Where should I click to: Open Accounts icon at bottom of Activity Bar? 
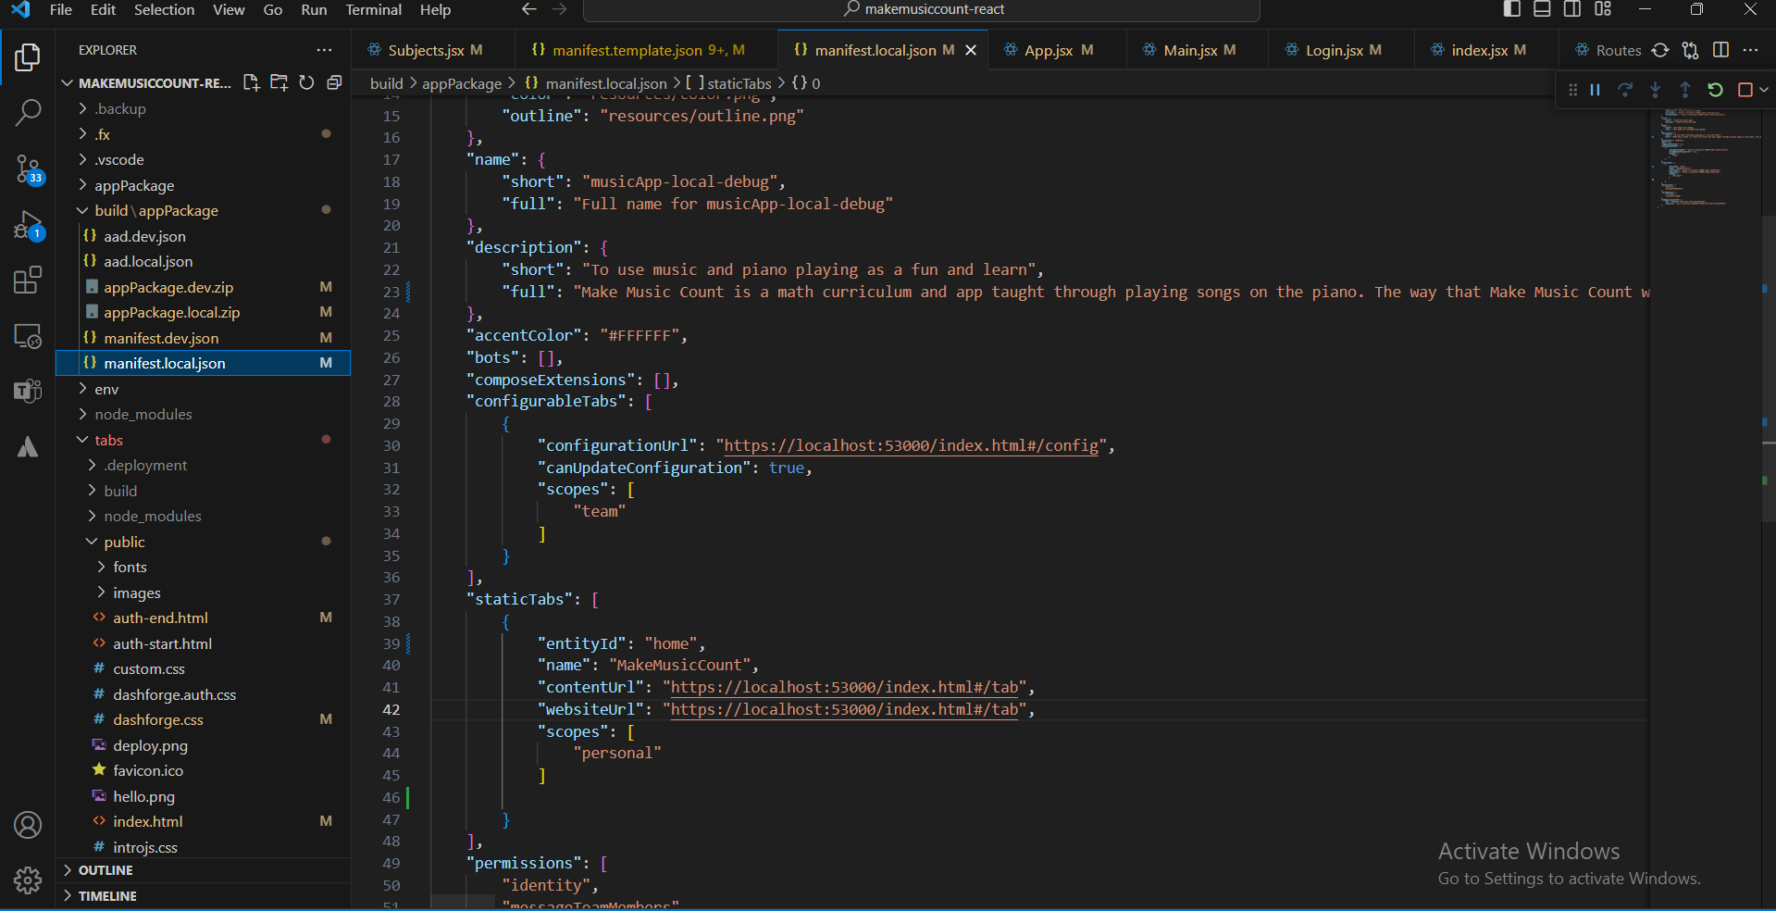tap(28, 825)
